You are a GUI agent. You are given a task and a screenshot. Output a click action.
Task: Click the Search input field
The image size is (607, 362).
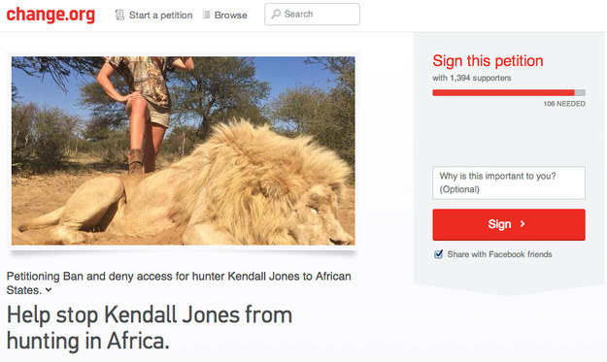coord(312,15)
